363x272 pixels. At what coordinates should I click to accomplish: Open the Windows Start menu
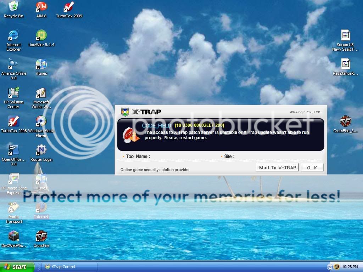[x=17, y=267]
